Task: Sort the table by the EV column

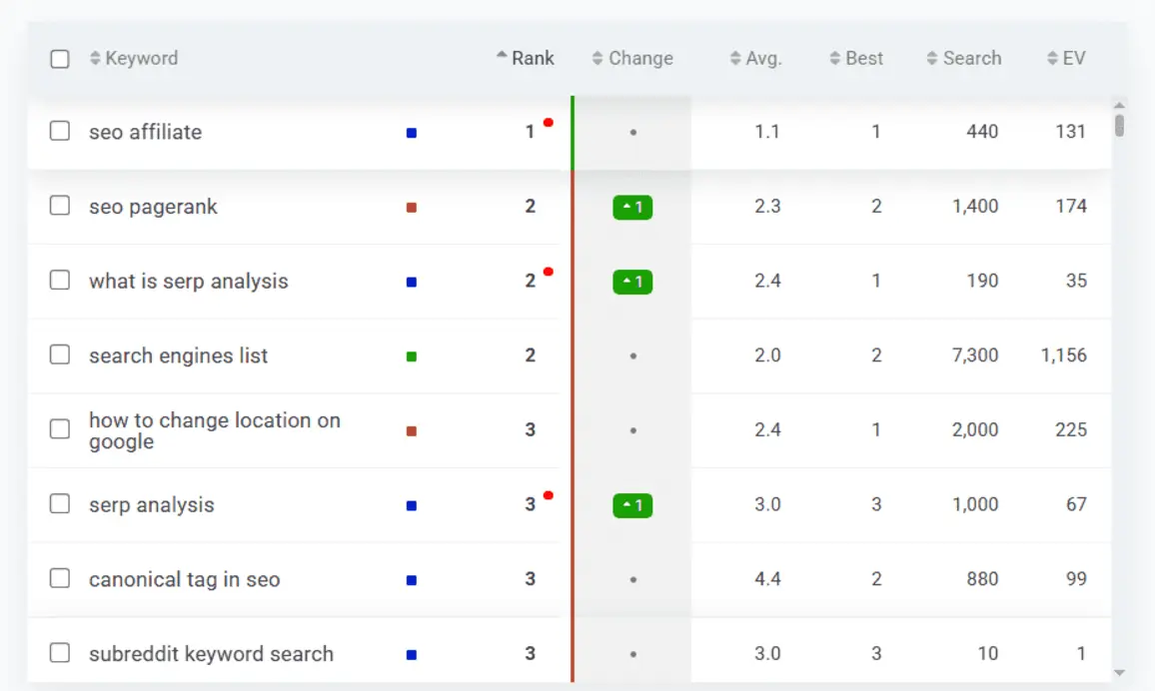Action: 1065,58
